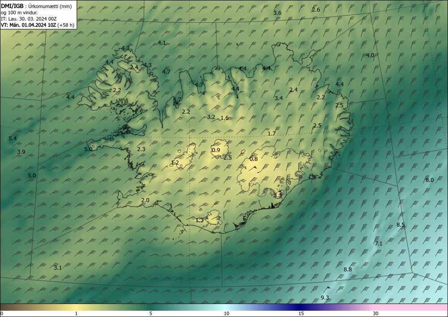Click the IT: Lau. 30. 03. 2024 00Z line

(29, 19)
